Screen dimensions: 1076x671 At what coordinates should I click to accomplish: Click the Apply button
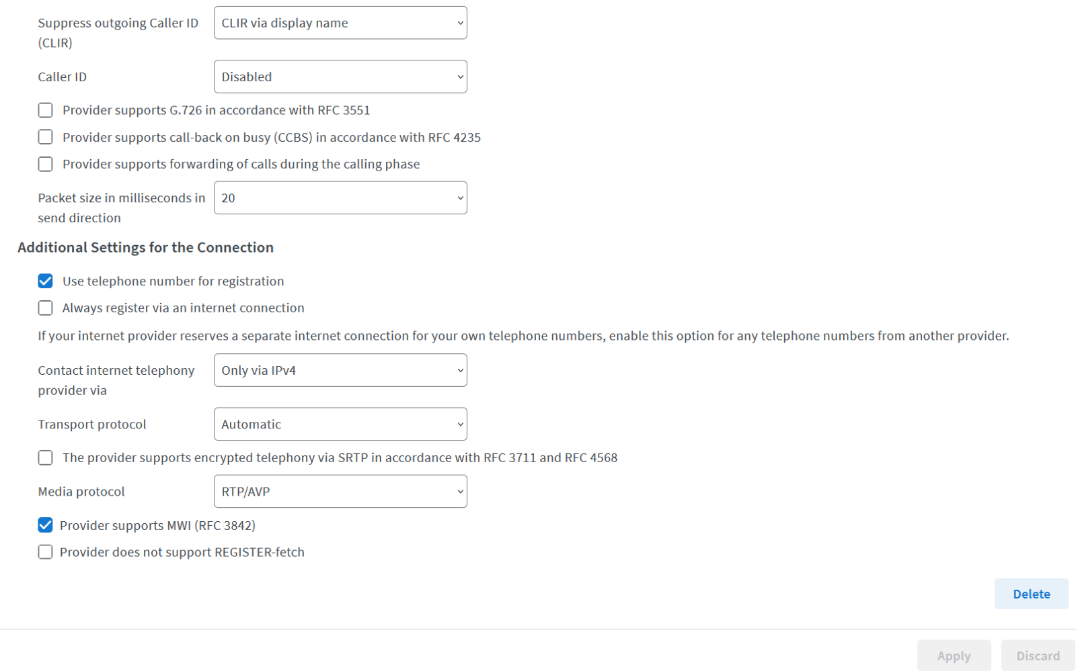pos(954,656)
